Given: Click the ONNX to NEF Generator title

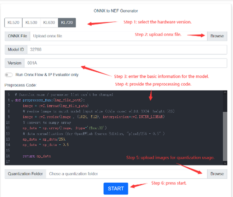Looking at the screenshot, I should click(116, 11).
